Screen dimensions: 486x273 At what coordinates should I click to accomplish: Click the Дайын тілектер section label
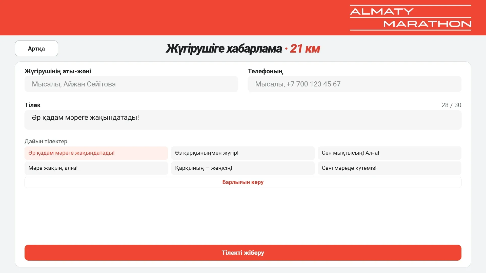tap(46, 141)
